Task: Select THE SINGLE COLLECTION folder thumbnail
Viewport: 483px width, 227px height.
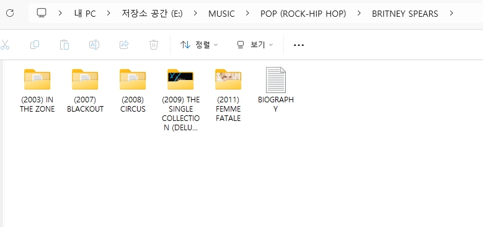Action: [180, 79]
